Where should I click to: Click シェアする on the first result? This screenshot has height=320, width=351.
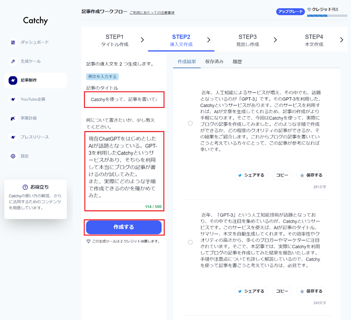(x=251, y=175)
